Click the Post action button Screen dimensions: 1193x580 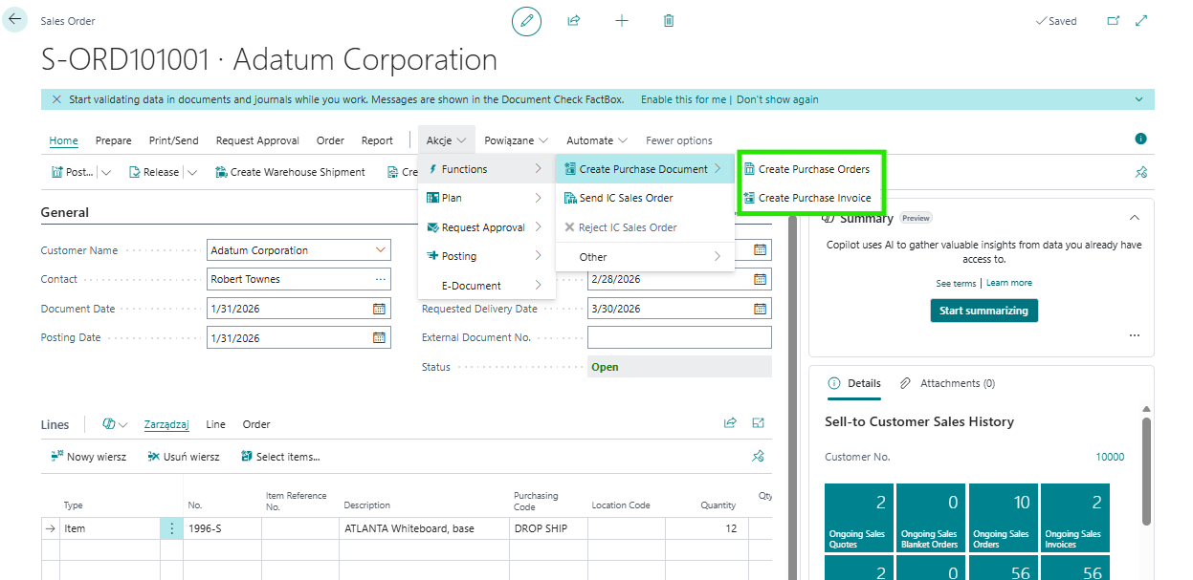72,172
